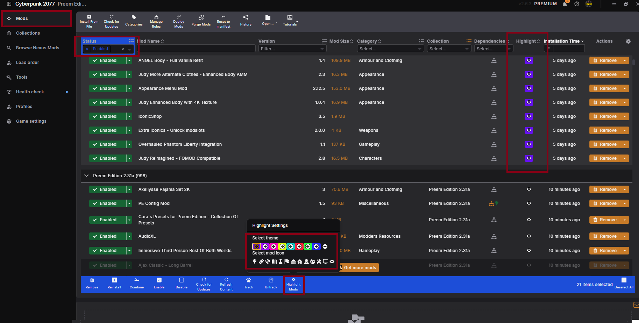Open Browse Nexus Mods page
639x323 pixels.
(37, 48)
